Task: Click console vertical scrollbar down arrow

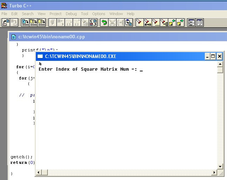Action: point(220,166)
